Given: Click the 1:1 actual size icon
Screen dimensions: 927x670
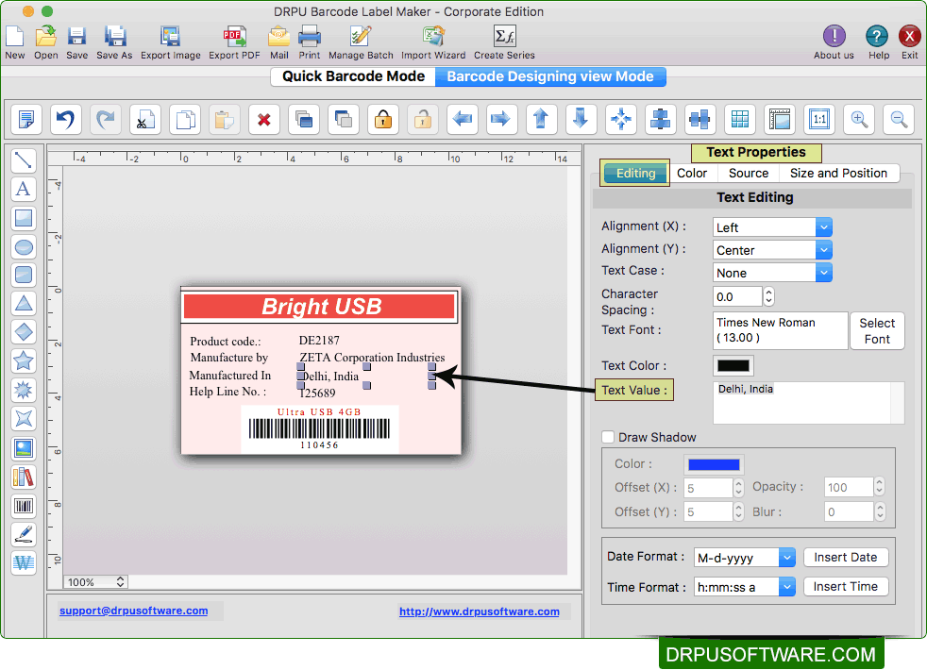Looking at the screenshot, I should pyautogui.click(x=819, y=119).
